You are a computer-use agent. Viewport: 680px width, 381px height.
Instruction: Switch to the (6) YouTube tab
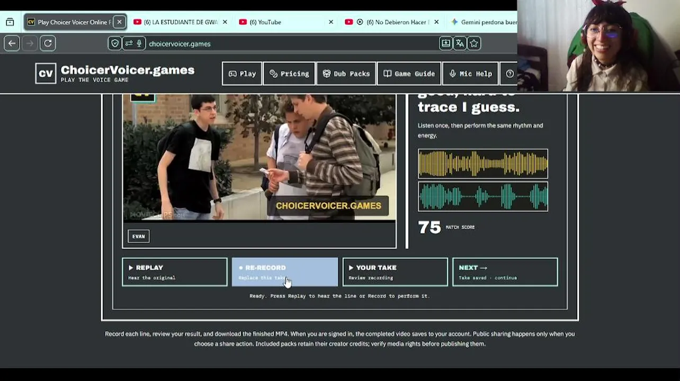pyautogui.click(x=286, y=22)
